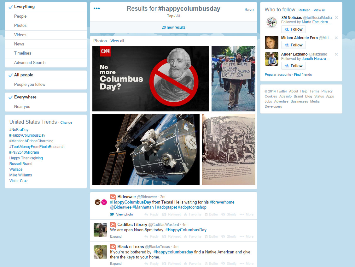Load the 20 new results
The width and height of the screenshot is (355, 267).
[173, 27]
